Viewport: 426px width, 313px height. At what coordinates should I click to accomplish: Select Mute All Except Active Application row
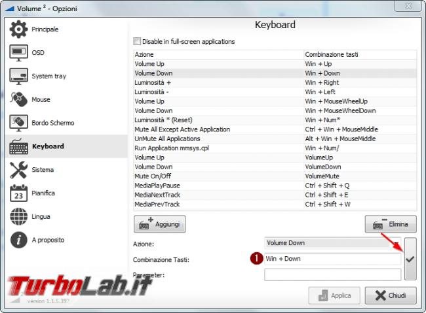(x=275, y=129)
